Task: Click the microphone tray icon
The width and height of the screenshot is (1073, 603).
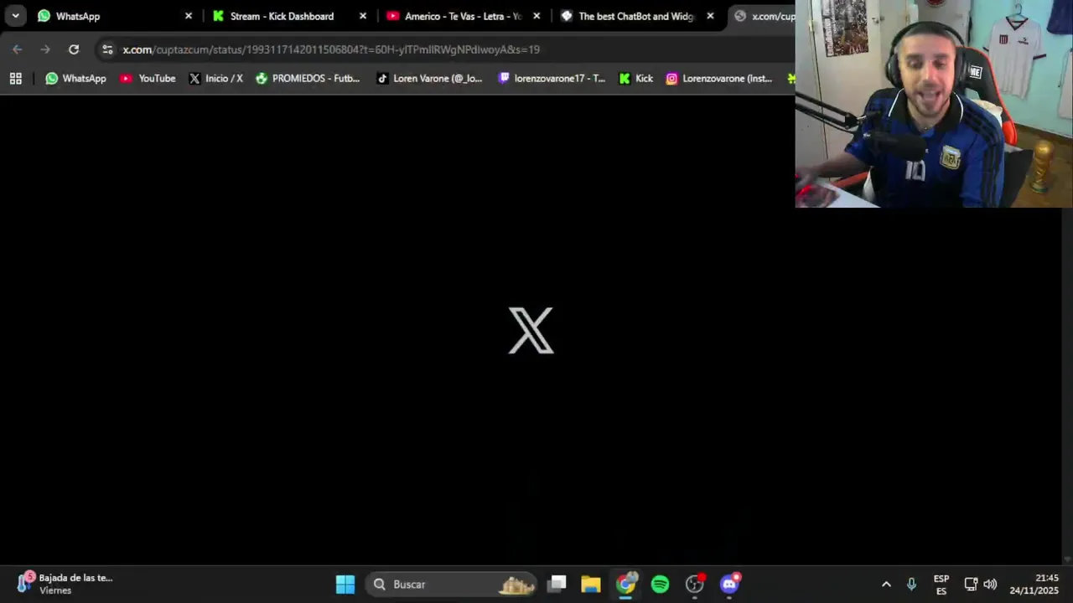Action: click(911, 585)
